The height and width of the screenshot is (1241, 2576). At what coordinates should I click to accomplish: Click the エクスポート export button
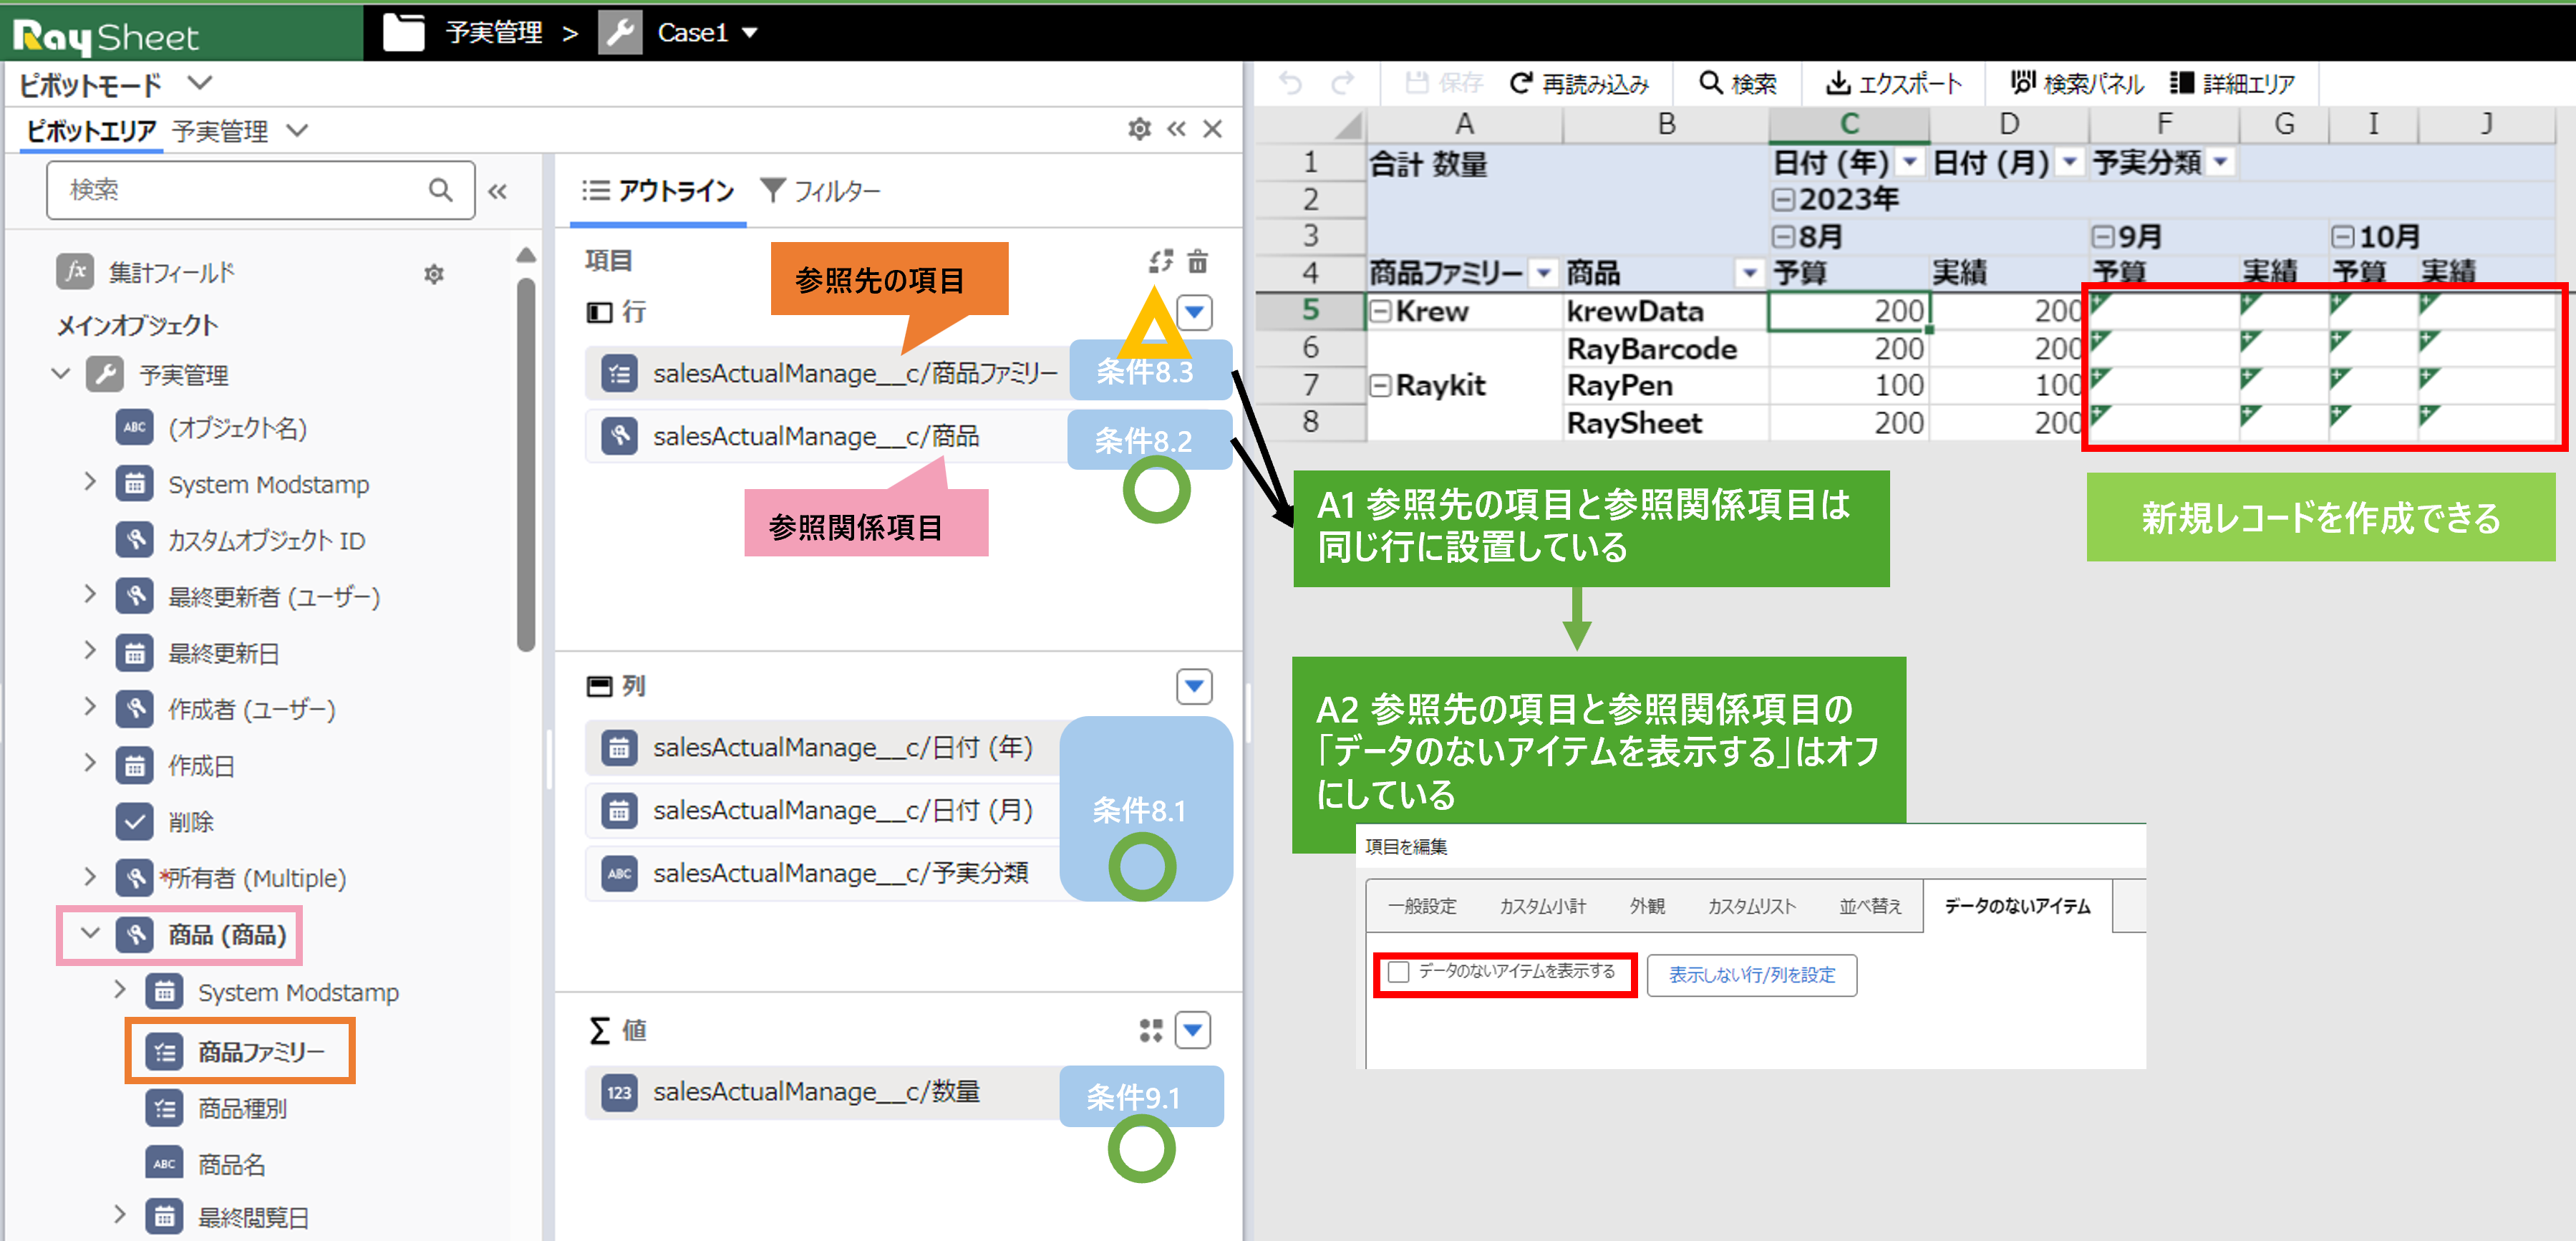[1894, 83]
